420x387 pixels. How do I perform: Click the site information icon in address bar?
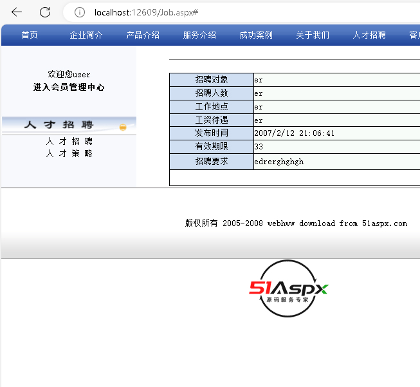coord(80,12)
